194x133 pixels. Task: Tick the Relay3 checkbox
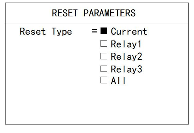(x=104, y=69)
